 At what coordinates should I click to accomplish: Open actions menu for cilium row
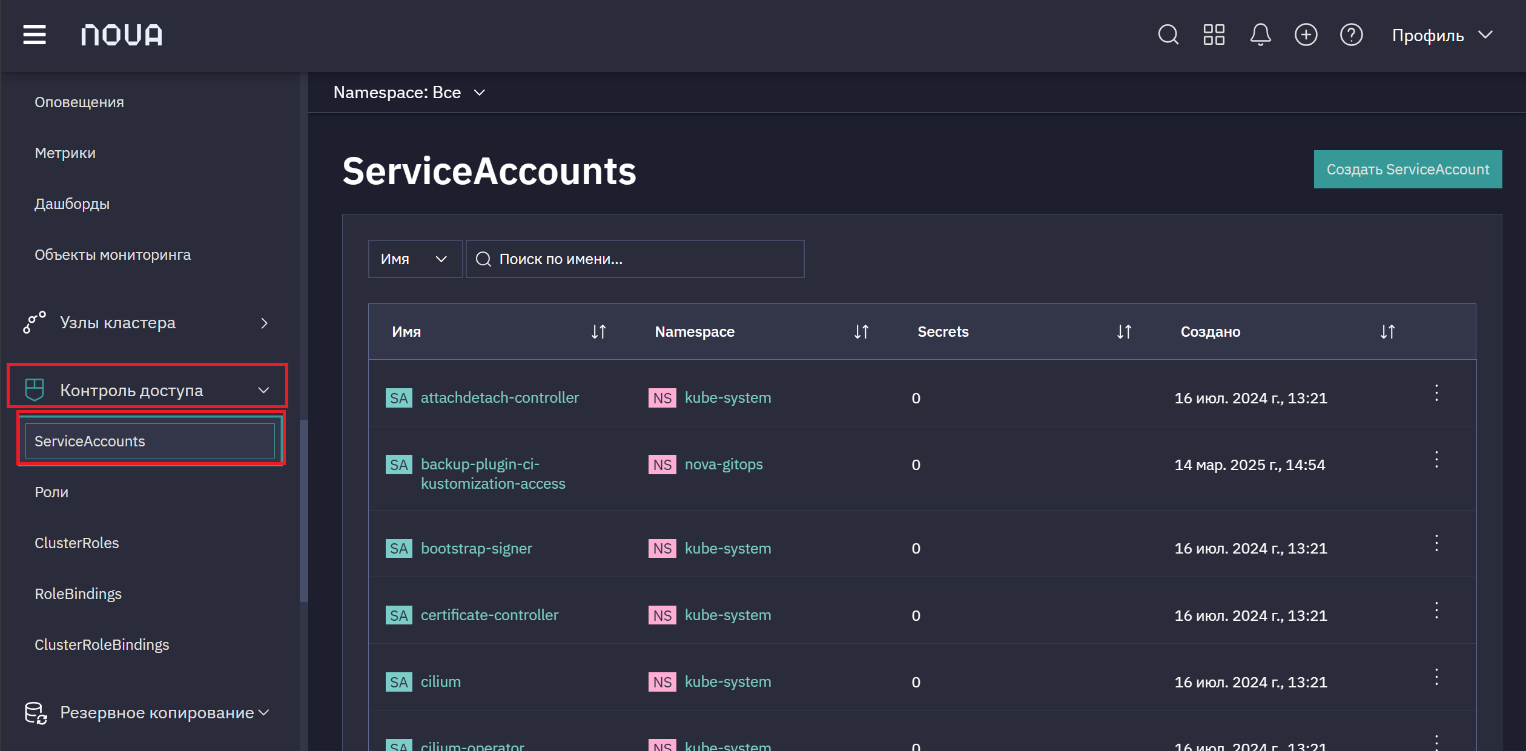pos(1436,677)
